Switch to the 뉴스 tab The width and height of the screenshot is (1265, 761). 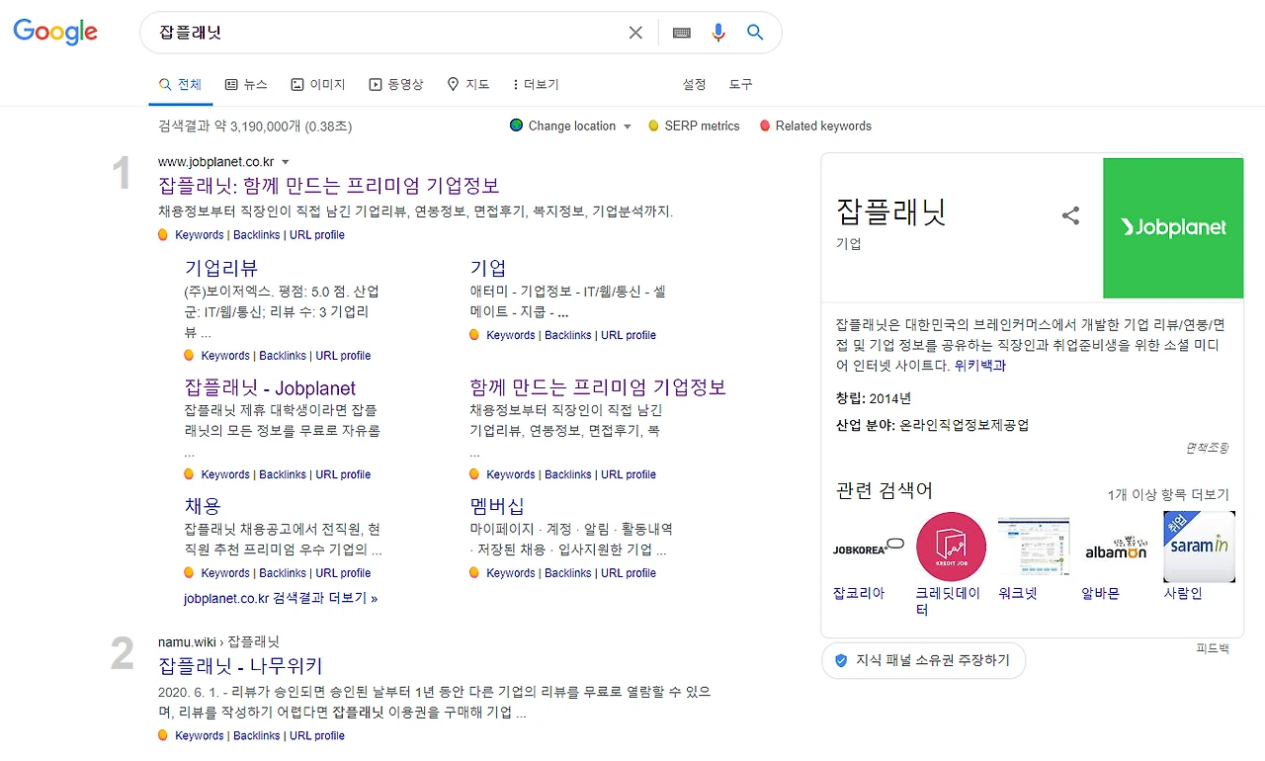point(246,85)
